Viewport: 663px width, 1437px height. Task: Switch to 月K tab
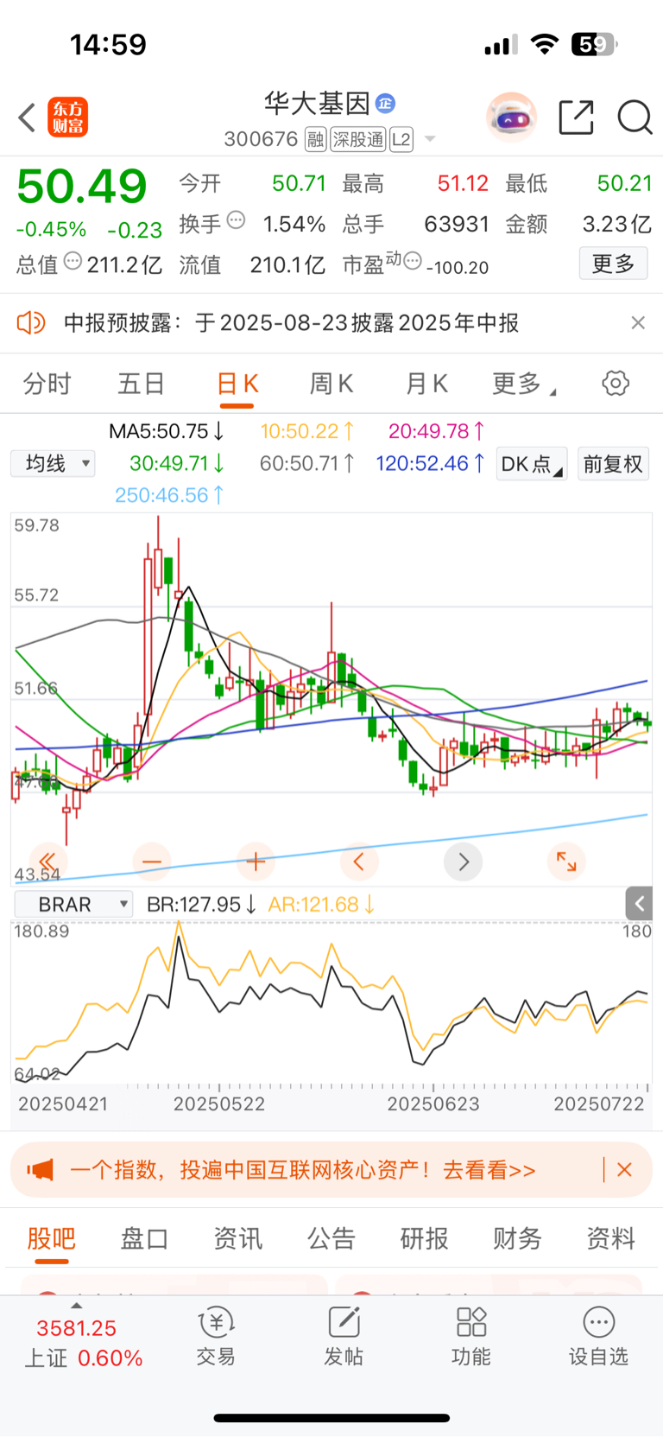426,384
